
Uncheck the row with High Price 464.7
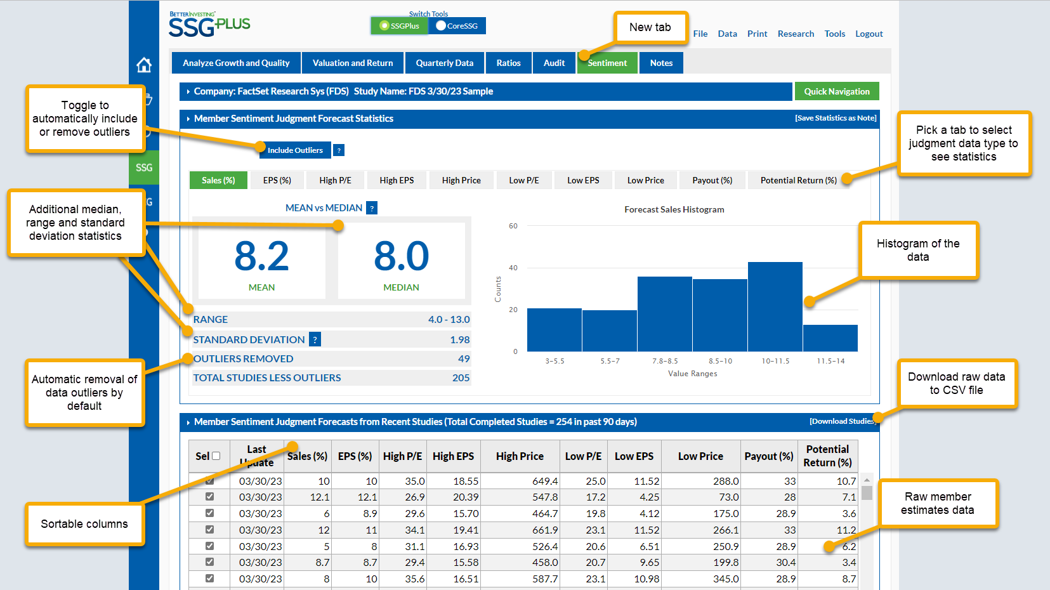point(209,513)
